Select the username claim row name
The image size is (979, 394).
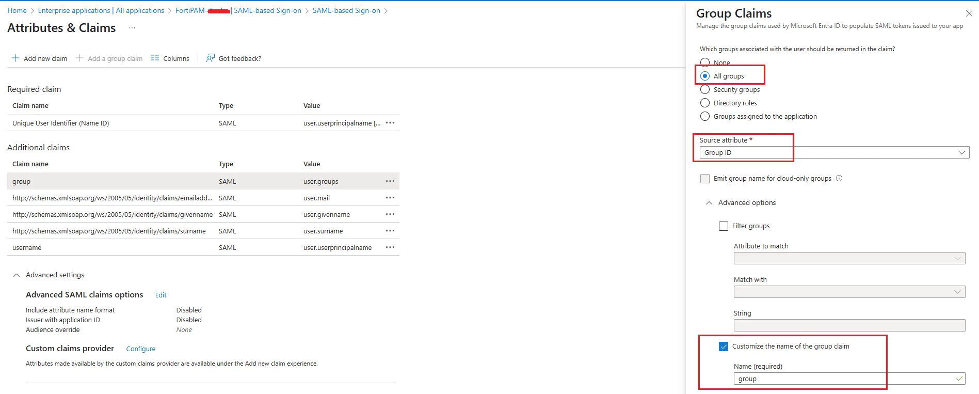click(27, 247)
